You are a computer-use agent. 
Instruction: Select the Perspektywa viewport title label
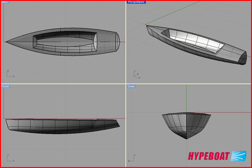tap(136, 2)
